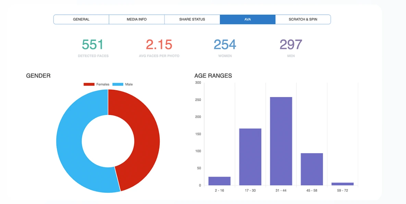Click the 17 - 30 axis label
This screenshot has height=204, width=406.
tap(250, 191)
